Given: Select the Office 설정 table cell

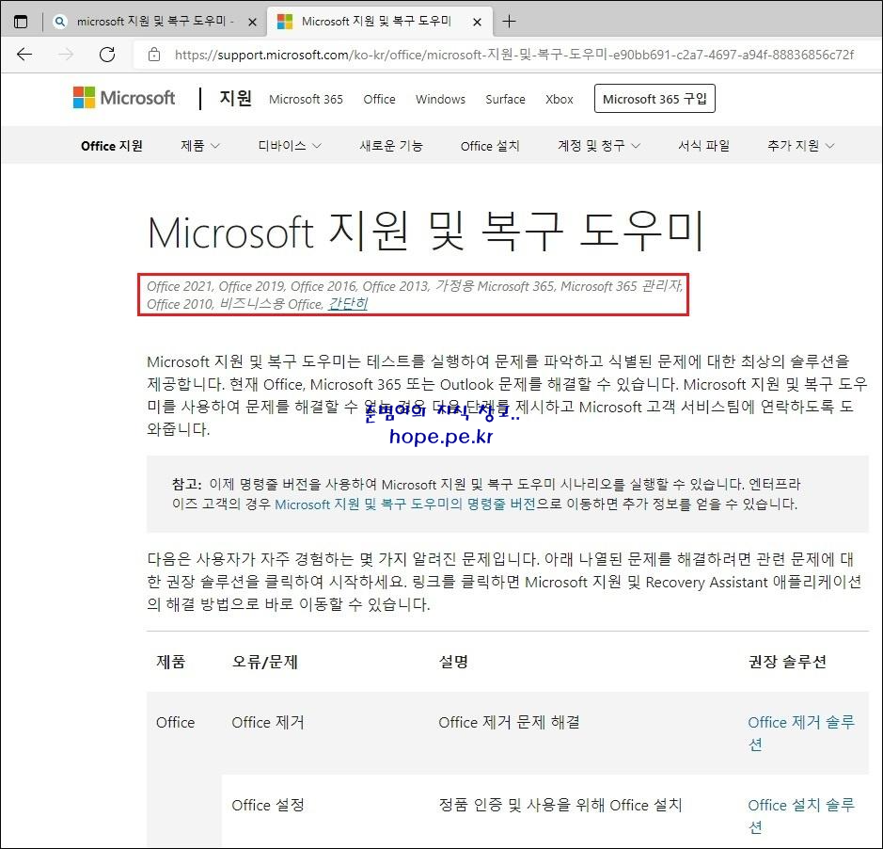Looking at the screenshot, I should [268, 805].
